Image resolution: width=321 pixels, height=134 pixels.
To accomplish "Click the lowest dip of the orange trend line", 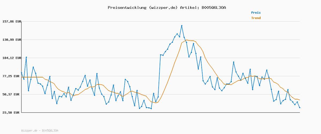I will 156,103.
